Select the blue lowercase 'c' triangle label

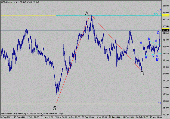(153, 56)
